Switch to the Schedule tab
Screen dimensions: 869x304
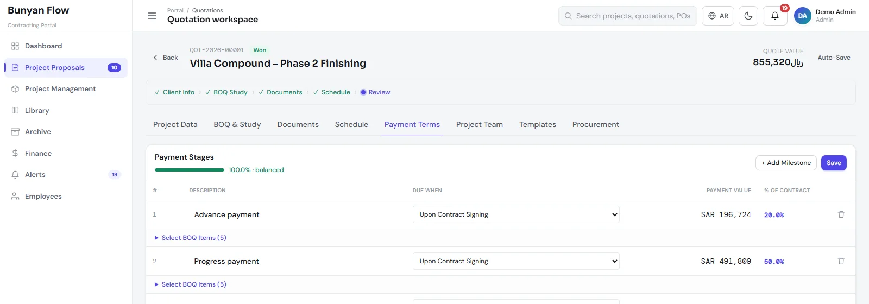click(x=351, y=125)
